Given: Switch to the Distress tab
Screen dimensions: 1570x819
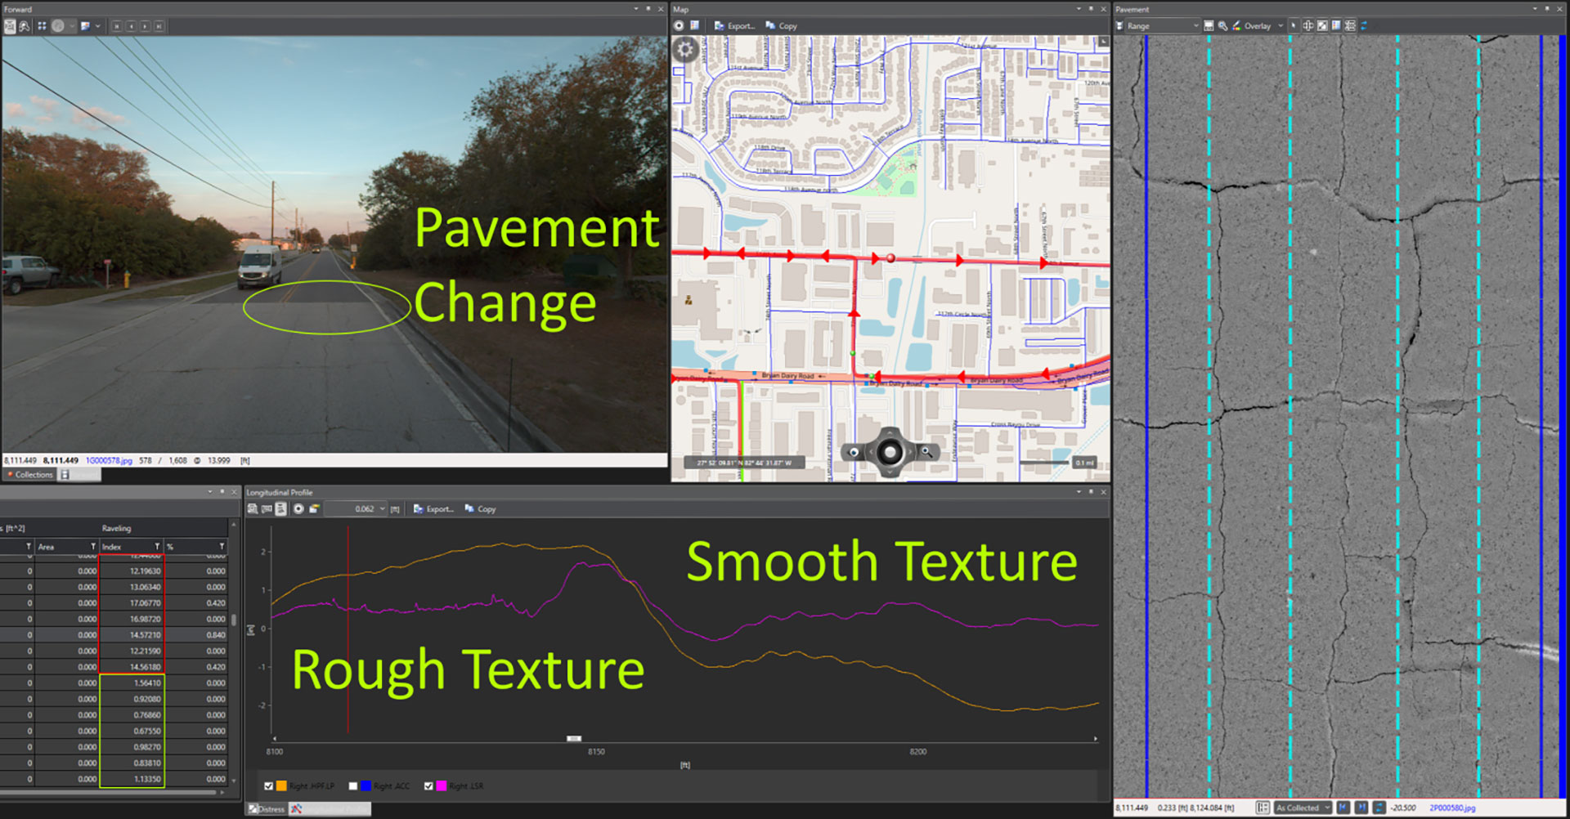Looking at the screenshot, I should point(267,808).
